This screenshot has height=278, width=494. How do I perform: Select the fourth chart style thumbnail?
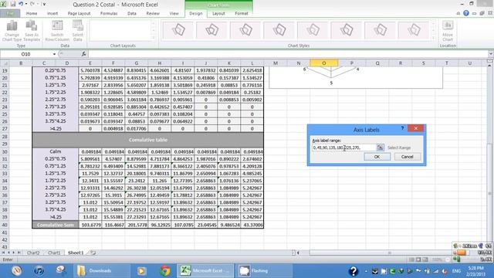[x=279, y=30]
